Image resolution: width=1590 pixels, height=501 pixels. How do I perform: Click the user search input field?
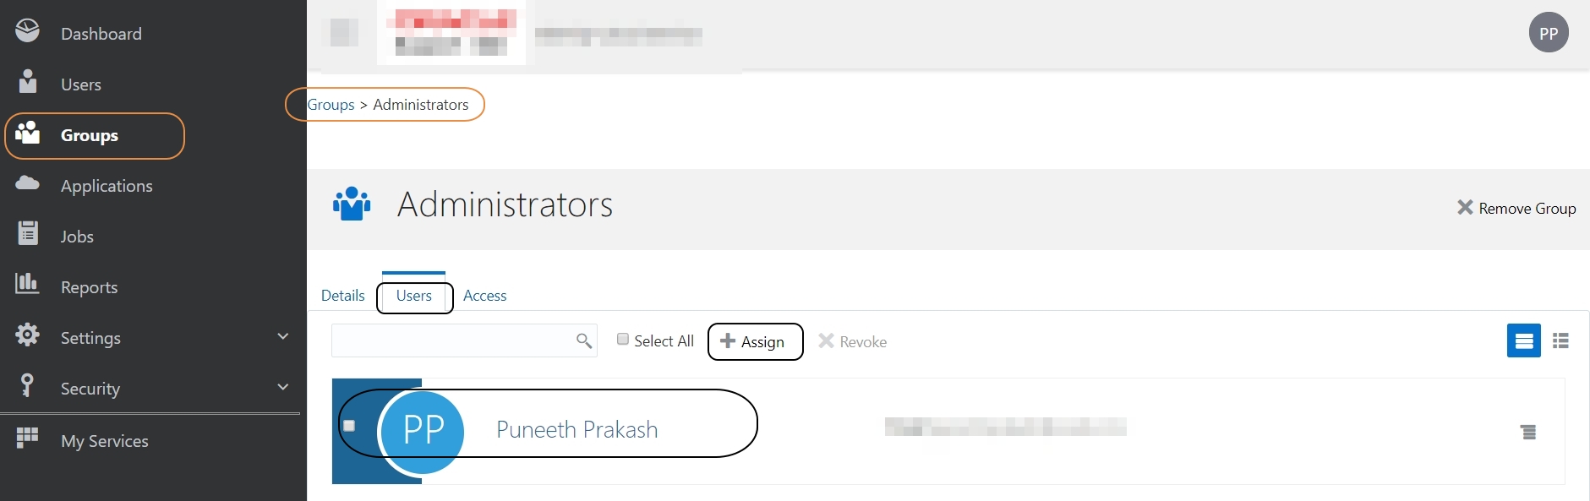pyautogui.click(x=452, y=340)
